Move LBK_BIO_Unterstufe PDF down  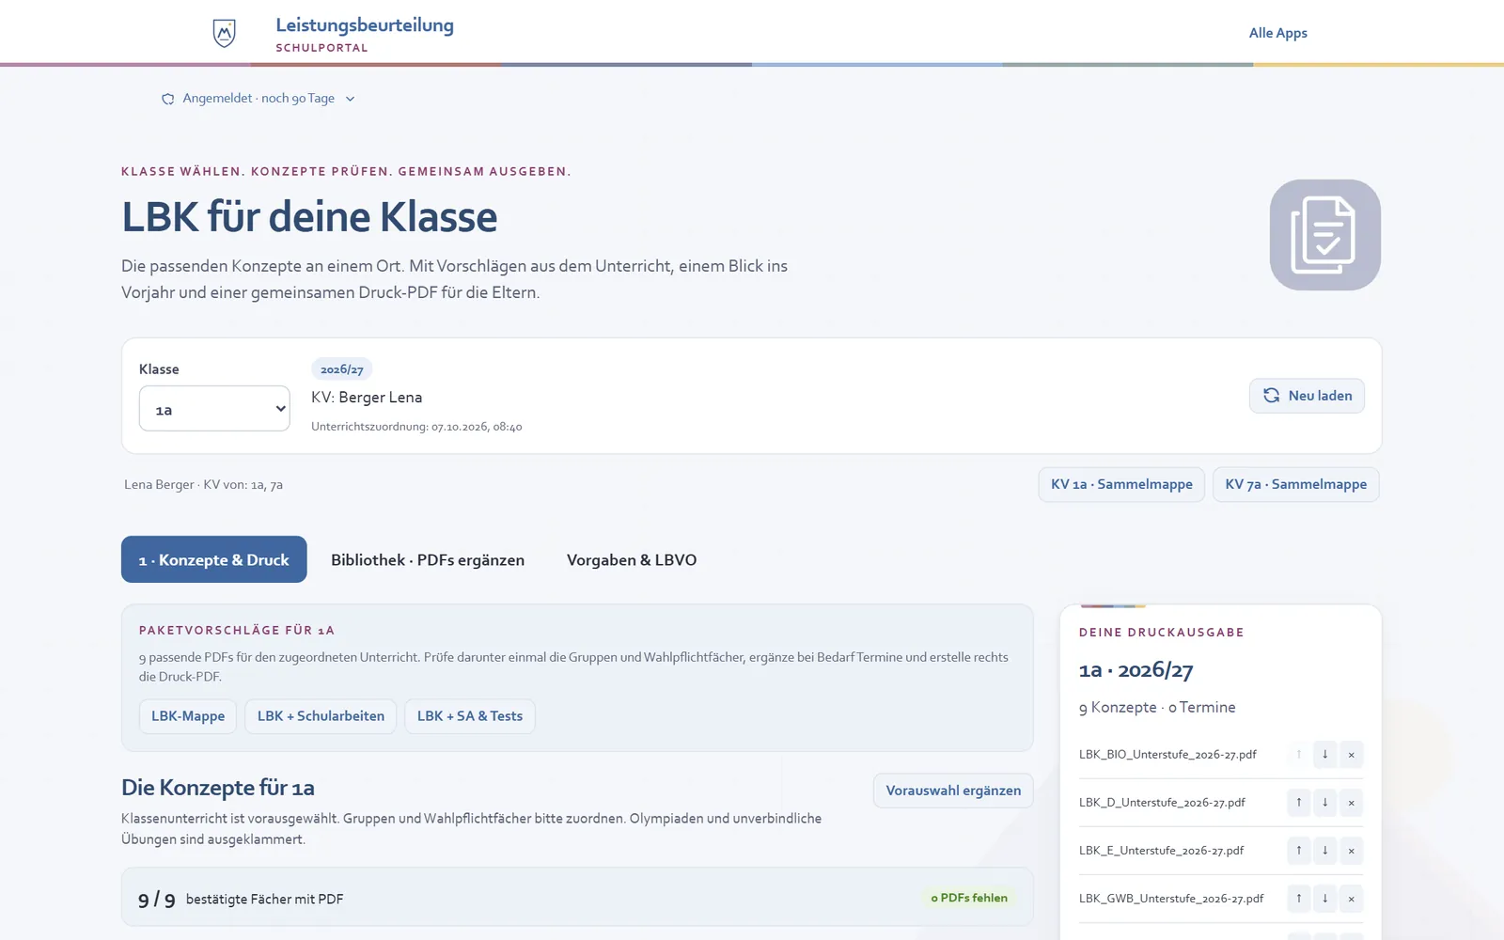[x=1324, y=754]
